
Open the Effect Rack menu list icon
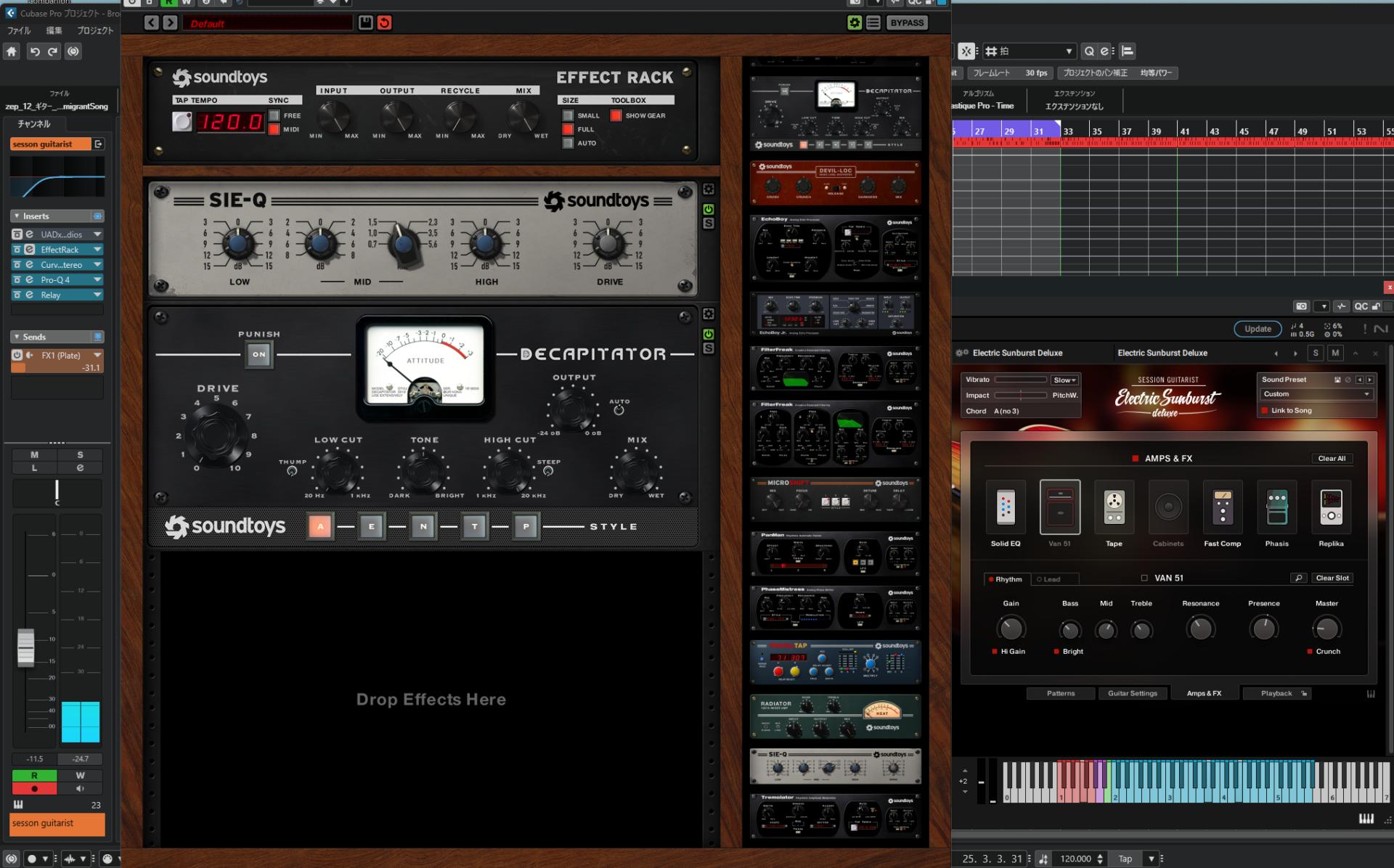click(873, 22)
